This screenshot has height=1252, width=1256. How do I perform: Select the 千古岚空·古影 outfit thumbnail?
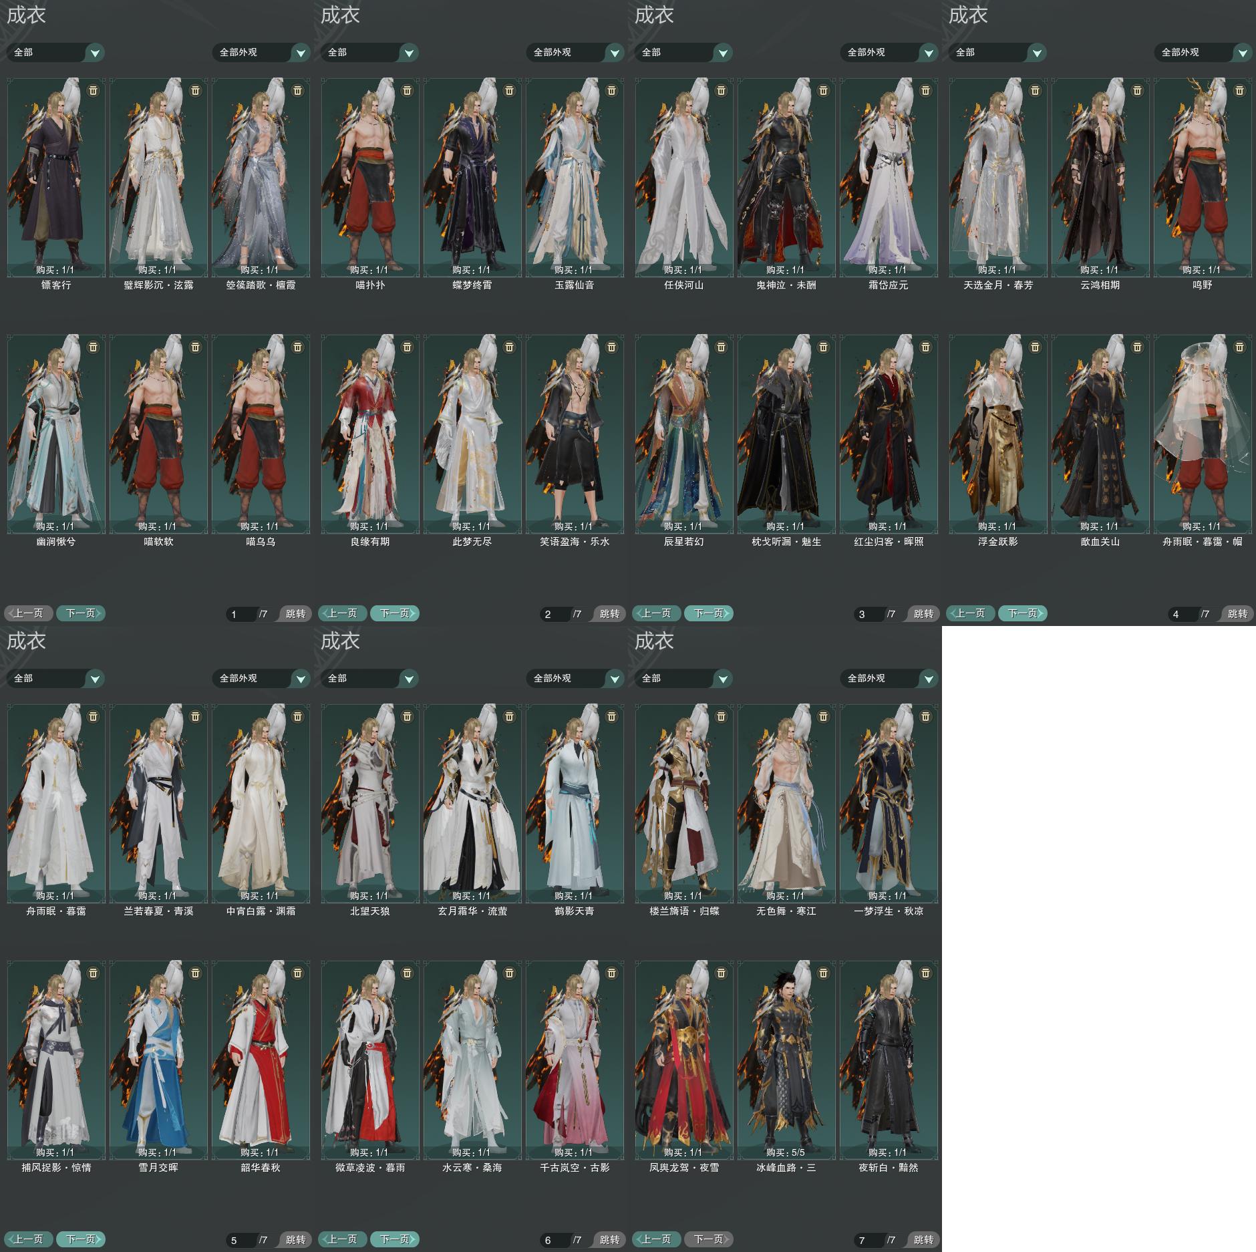(x=575, y=1060)
